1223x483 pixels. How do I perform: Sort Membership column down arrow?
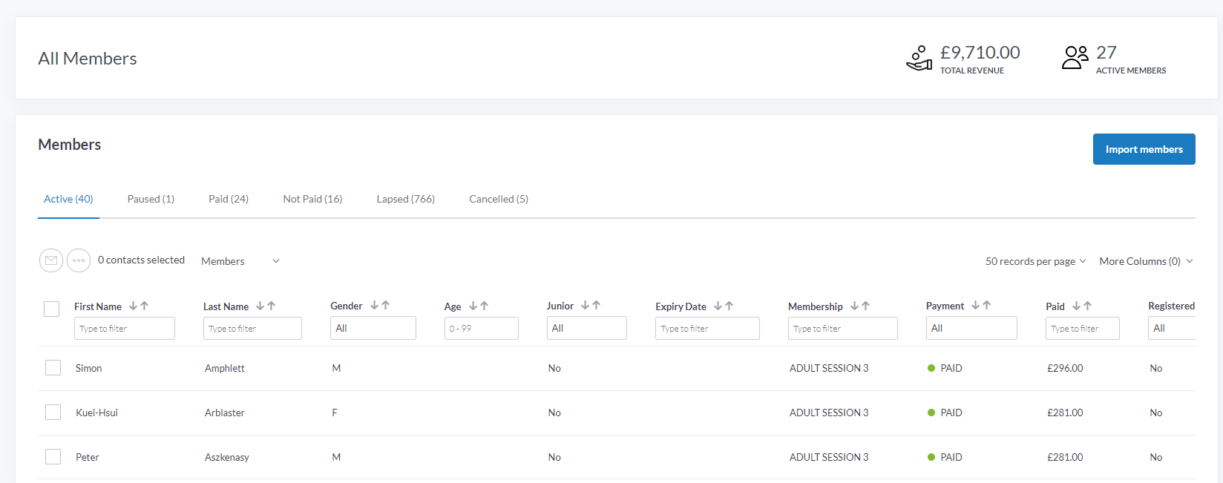pos(854,306)
